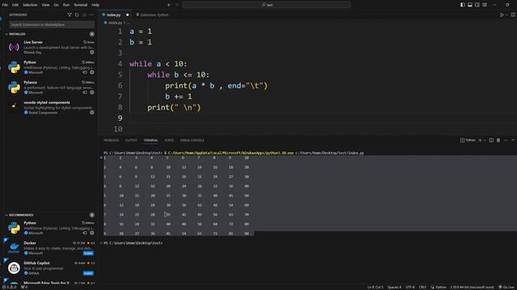Open the Terminal menu
The width and height of the screenshot is (517, 290).
81,5
